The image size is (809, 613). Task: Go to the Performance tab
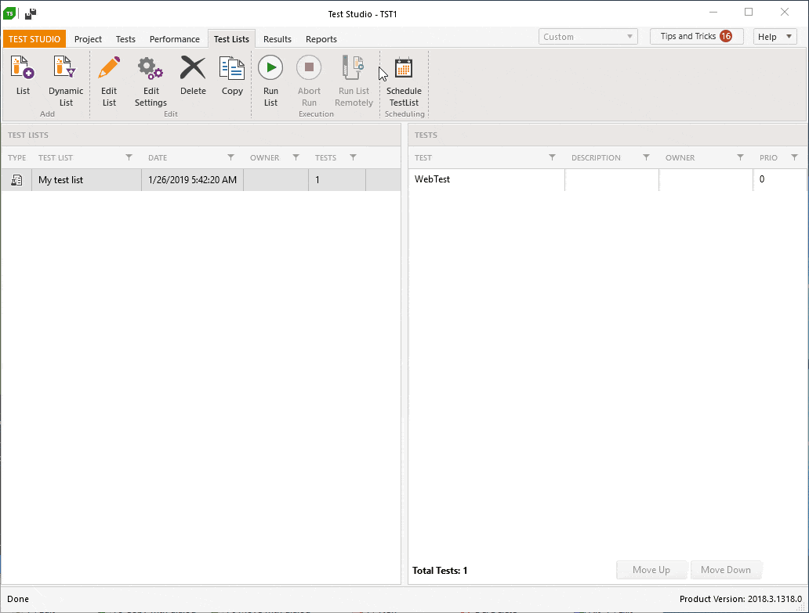pyautogui.click(x=174, y=39)
